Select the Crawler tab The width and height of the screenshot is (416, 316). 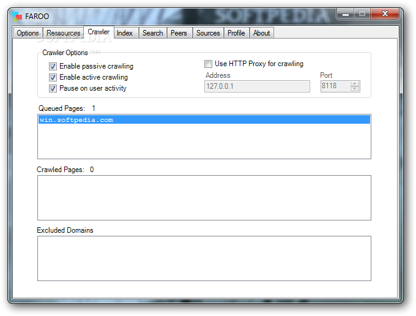coord(98,32)
